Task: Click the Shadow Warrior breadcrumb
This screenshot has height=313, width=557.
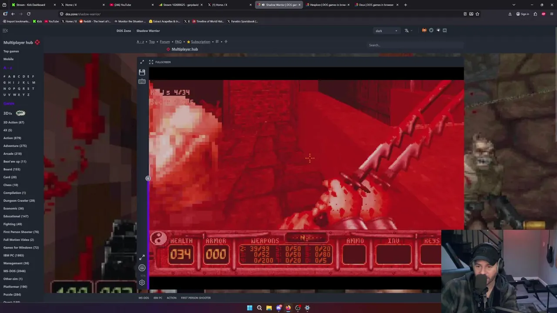Action: click(x=148, y=31)
